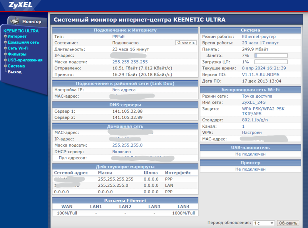Click the KEENETIC ULTRA sidebar heading
308x228 pixels.
click(x=21, y=31)
